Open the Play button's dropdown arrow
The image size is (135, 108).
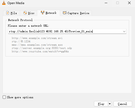[x=110, y=104]
